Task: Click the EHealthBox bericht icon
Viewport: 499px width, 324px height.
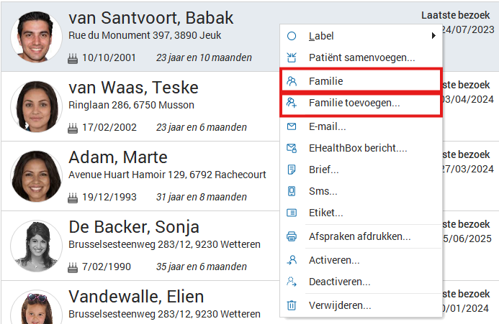Action: (292, 149)
